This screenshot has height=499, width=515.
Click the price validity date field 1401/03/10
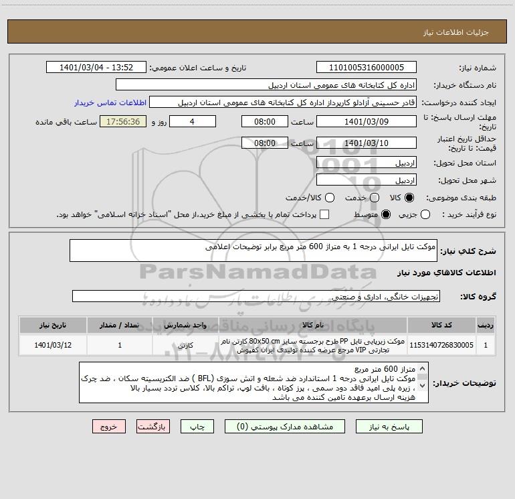tap(367, 143)
